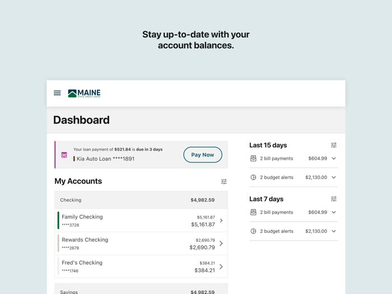The height and width of the screenshot is (294, 392).
Task: Open Fred's Checking account arrow
Action: 221,267
